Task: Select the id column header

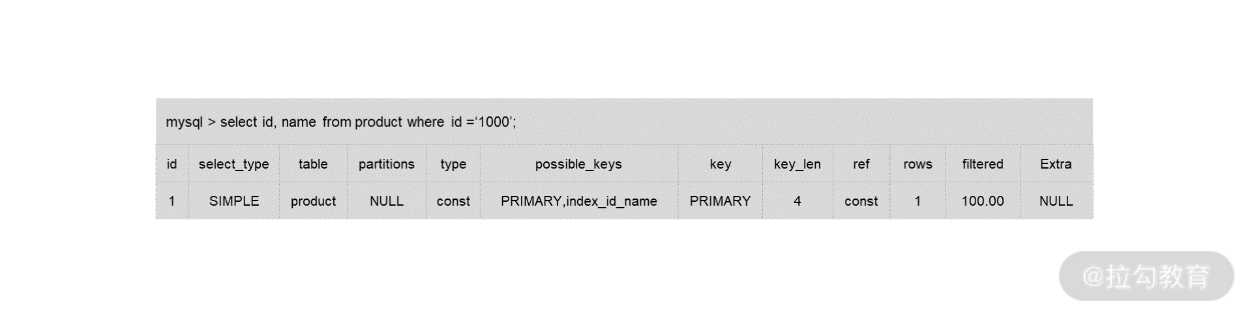Action: [171, 164]
